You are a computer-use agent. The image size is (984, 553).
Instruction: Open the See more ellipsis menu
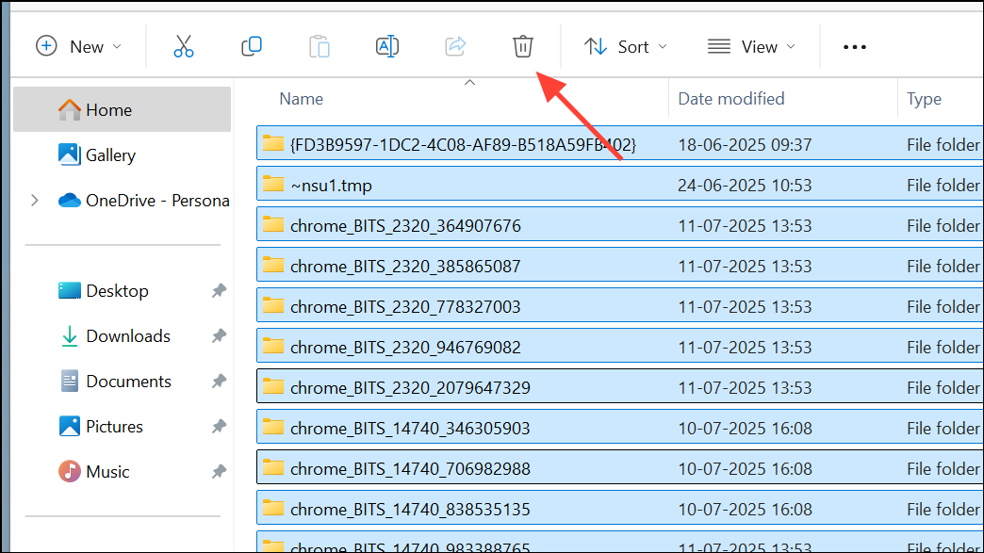point(854,45)
